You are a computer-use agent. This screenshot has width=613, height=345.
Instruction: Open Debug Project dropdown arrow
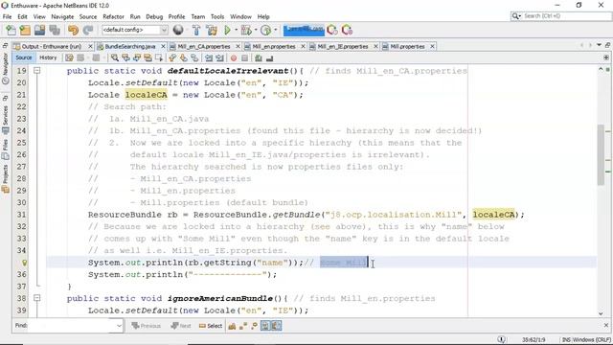tap(256, 30)
